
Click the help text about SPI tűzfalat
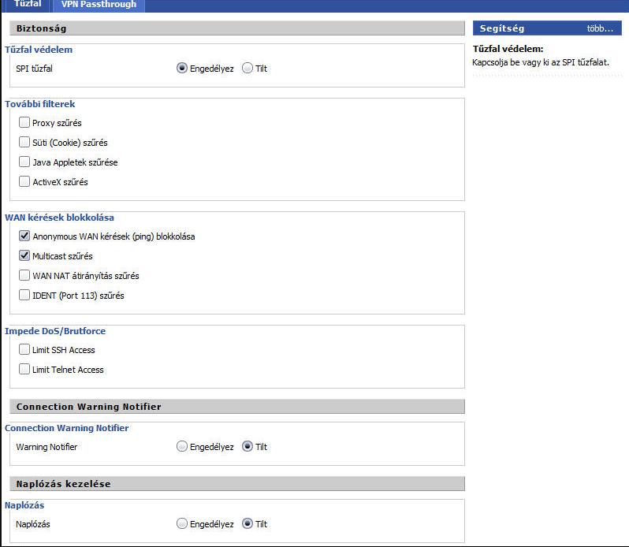(541, 62)
